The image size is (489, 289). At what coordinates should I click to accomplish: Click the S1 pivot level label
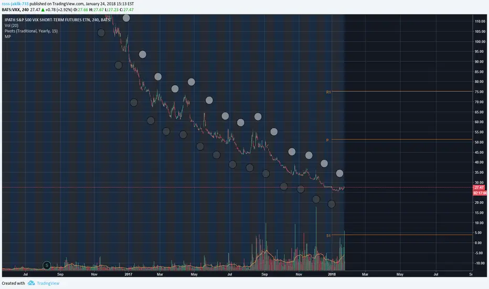(x=328, y=235)
